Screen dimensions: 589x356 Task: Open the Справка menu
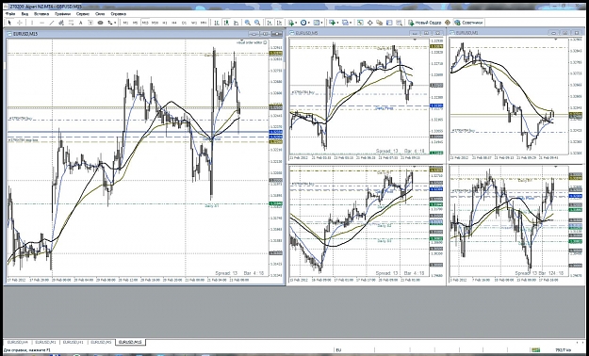click(118, 13)
